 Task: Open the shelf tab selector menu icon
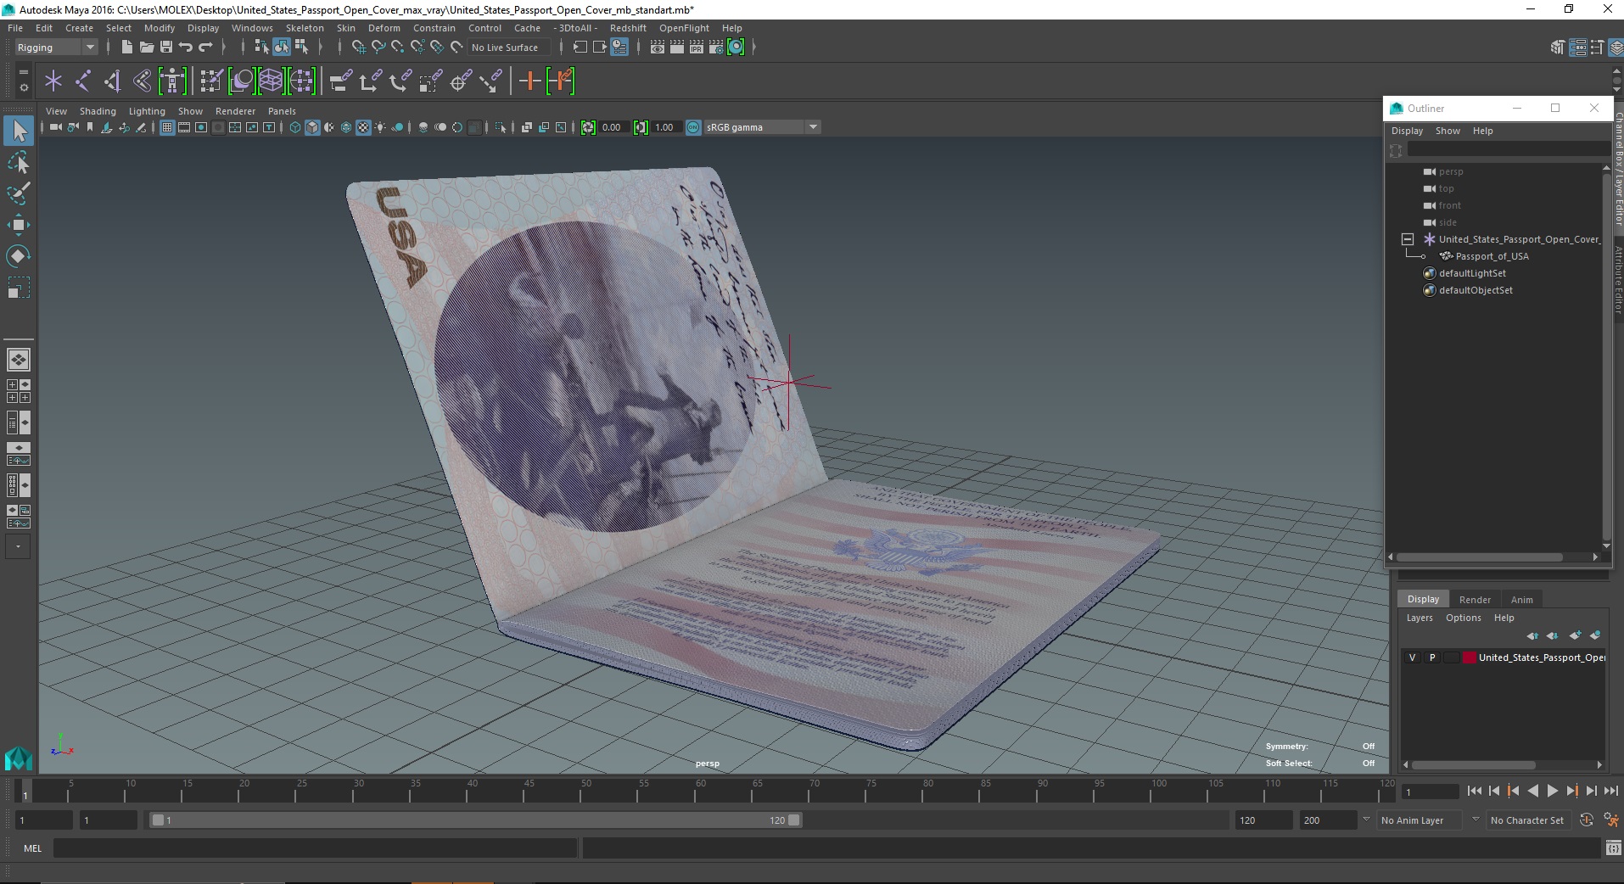pos(24,72)
